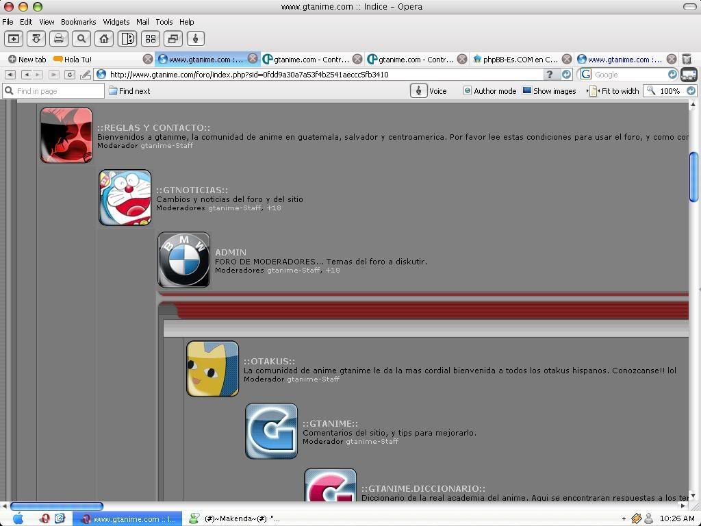Click the Find next button
The image size is (701, 526).
coord(129,91)
